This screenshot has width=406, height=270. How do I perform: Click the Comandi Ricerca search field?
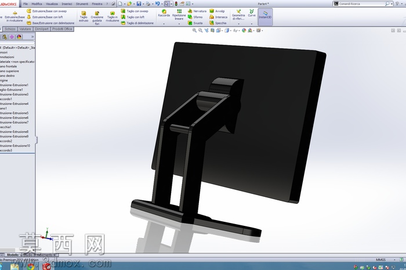[x=362, y=3]
